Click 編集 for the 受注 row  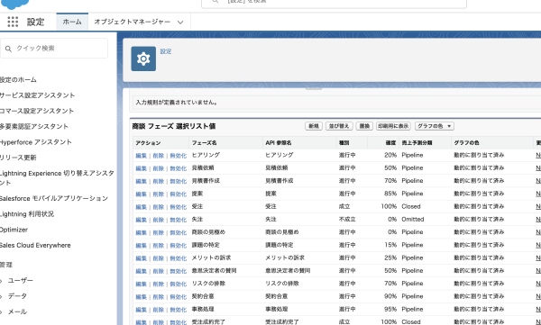click(142, 207)
